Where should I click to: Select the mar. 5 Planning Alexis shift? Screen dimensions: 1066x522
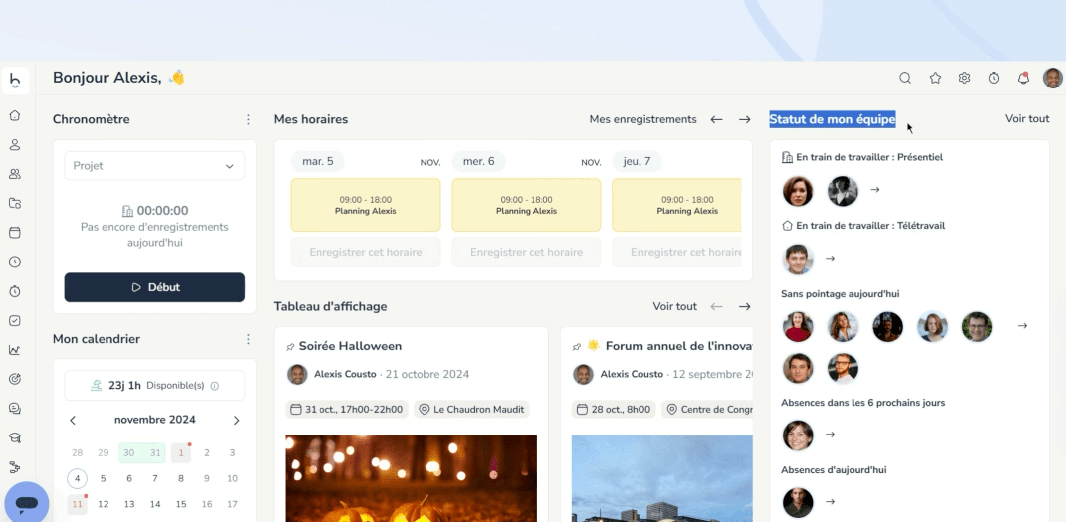click(x=365, y=205)
